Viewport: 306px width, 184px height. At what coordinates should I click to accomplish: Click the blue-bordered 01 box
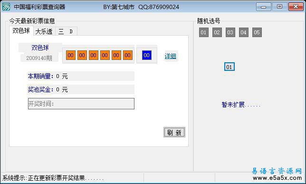[229, 67]
